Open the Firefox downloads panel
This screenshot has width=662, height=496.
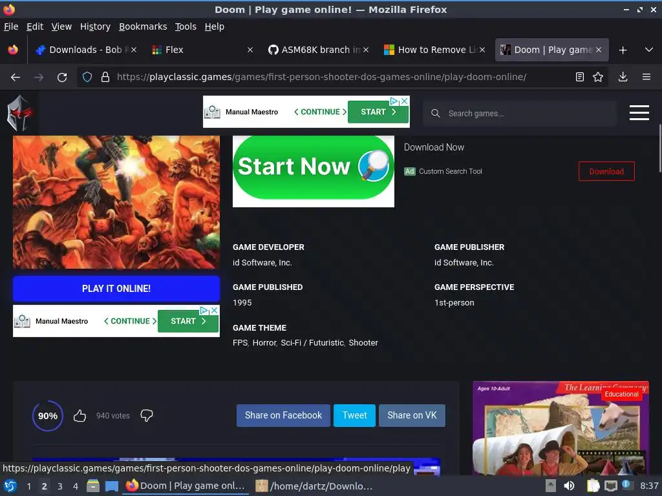click(x=623, y=77)
